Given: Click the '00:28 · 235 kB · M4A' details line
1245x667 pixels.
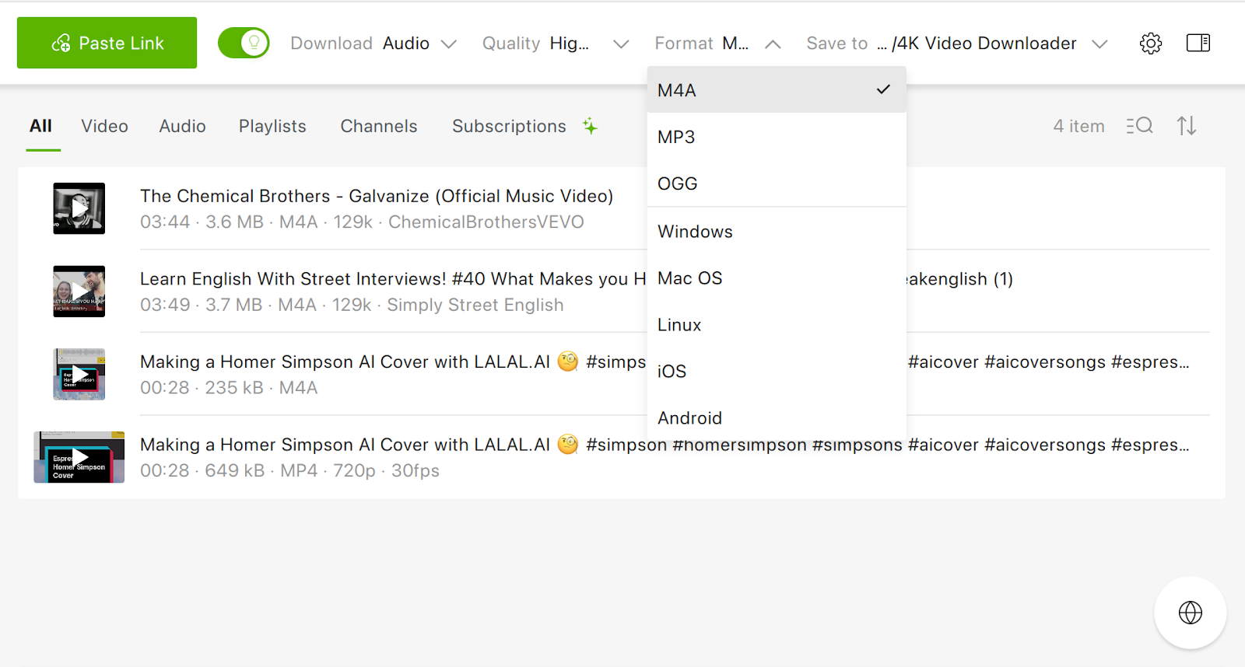Looking at the screenshot, I should click(229, 387).
